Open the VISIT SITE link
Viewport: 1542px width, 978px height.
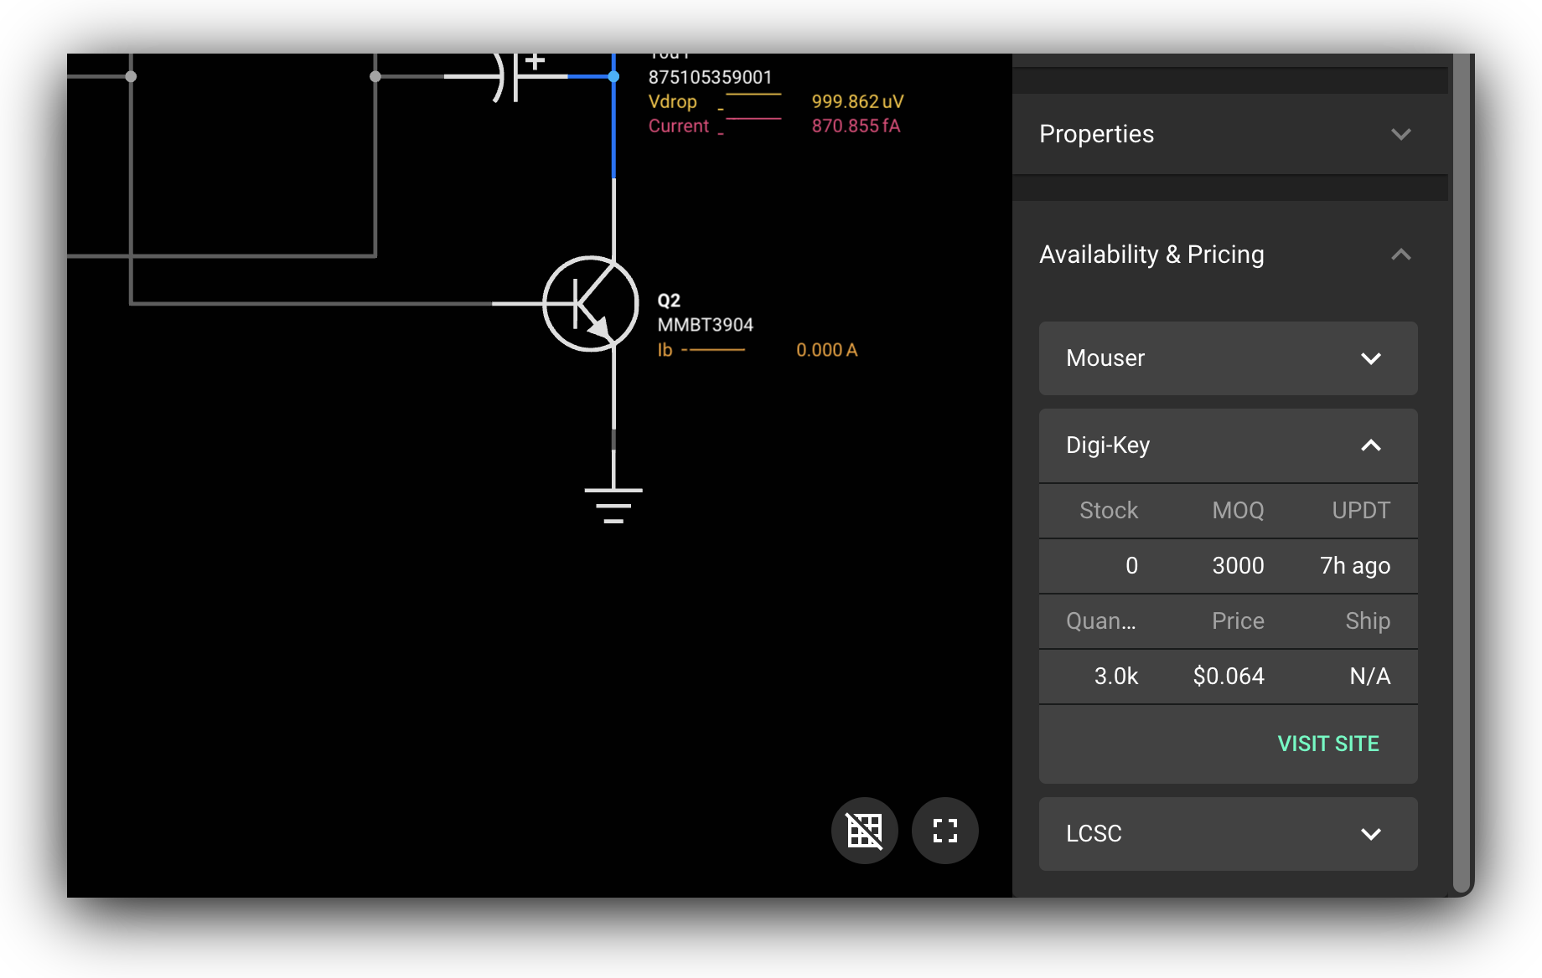point(1327,744)
